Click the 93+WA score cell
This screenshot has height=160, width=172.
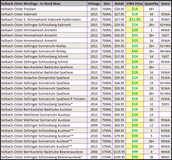coord(165,93)
